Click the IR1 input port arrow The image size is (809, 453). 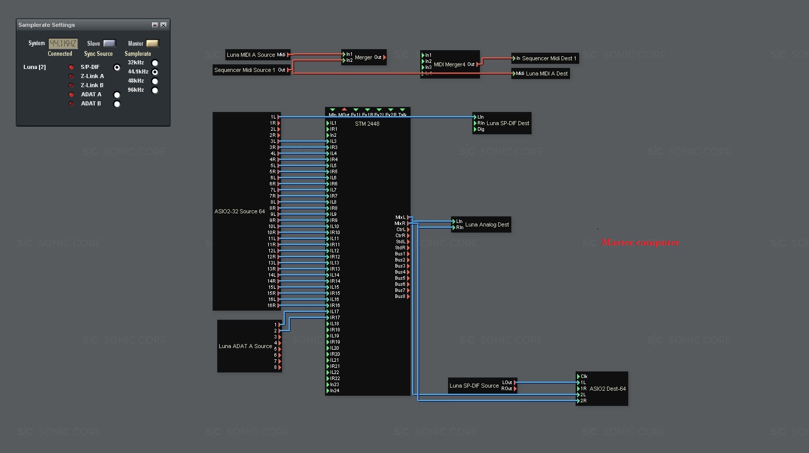coord(328,129)
